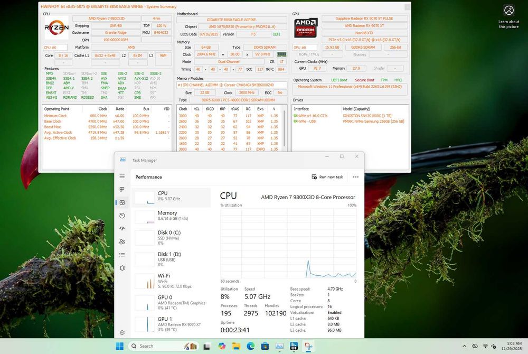Open Task Manager hamburger navigation menu
Screen dimensions: 528x354
122,176
